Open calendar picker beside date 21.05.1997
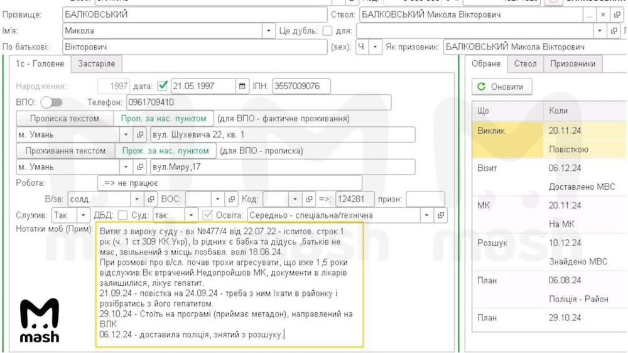Viewport: 628px width, 353px height. click(x=242, y=86)
